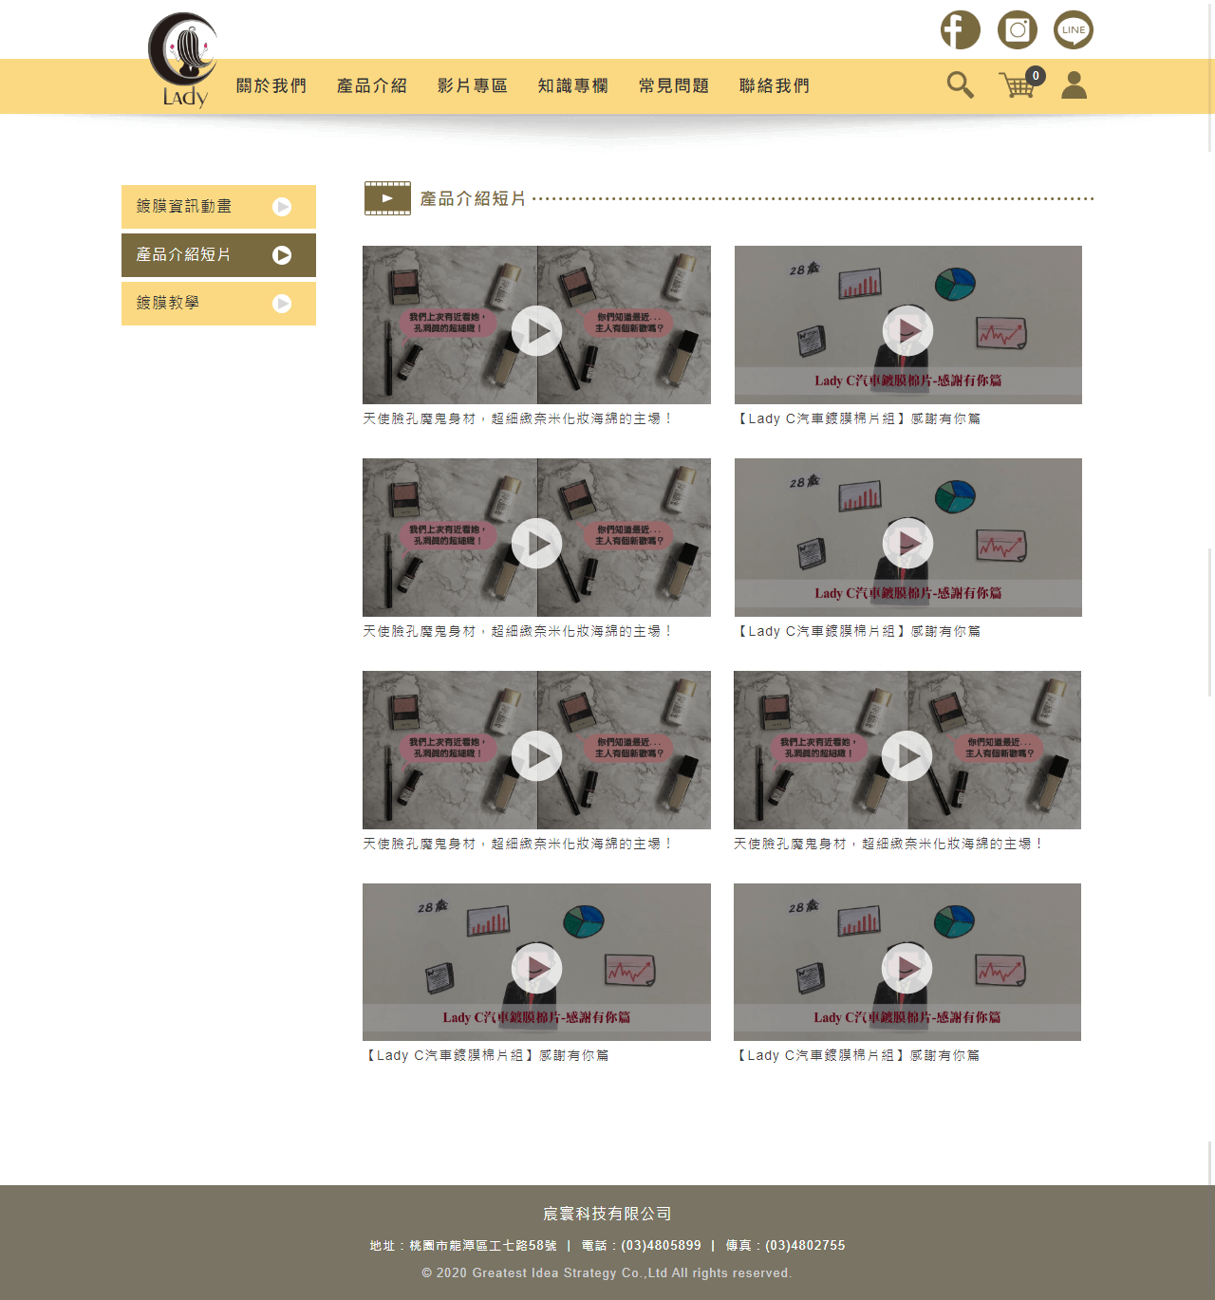The height and width of the screenshot is (1300, 1215).
Task: Click fourth-row left caption Lady C汽車鍍膜棉片組
Action: pyautogui.click(x=486, y=1055)
